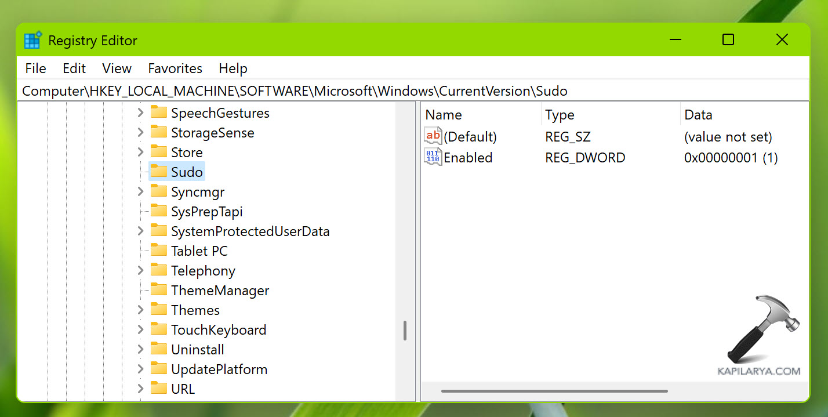Open the Favorites menu
The width and height of the screenshot is (828, 417).
coord(175,68)
